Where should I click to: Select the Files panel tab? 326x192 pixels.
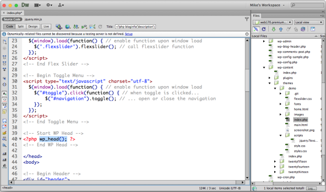pyautogui.click(x=256, y=16)
